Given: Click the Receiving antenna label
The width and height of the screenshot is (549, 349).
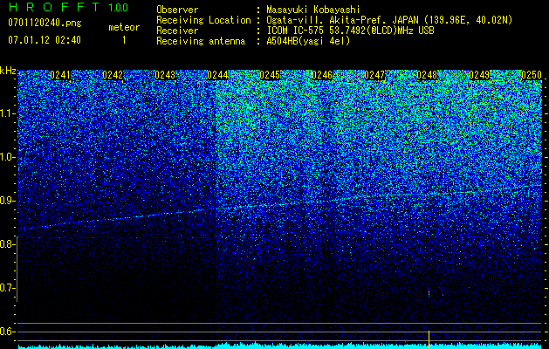Looking at the screenshot, I should point(201,41).
